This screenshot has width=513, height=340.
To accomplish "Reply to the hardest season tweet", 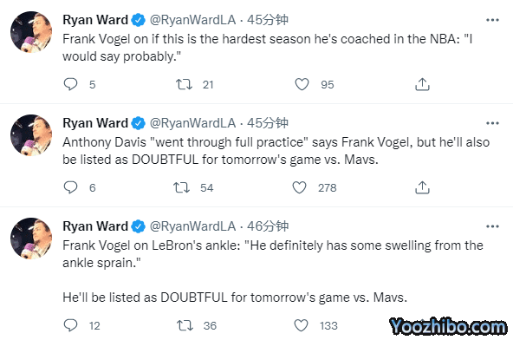I will point(70,84).
